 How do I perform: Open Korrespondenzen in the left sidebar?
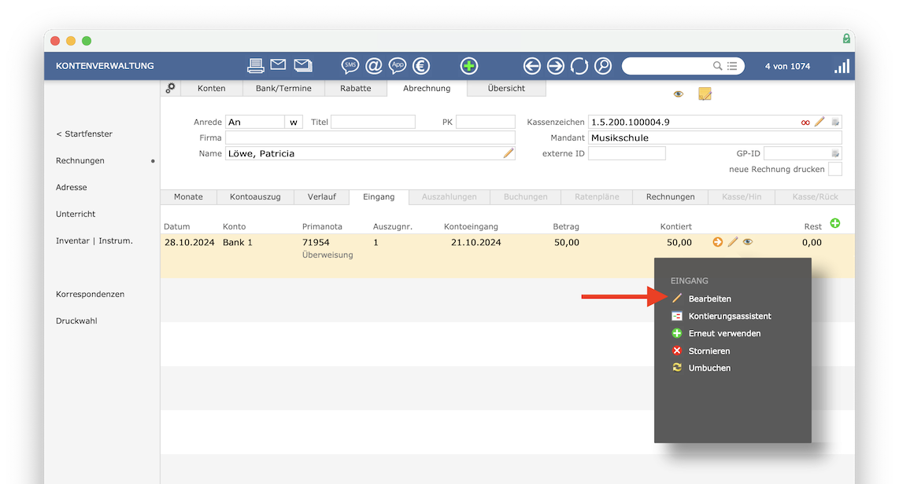pyautogui.click(x=90, y=294)
